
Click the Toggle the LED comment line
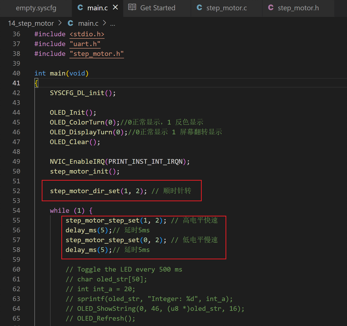(x=124, y=269)
